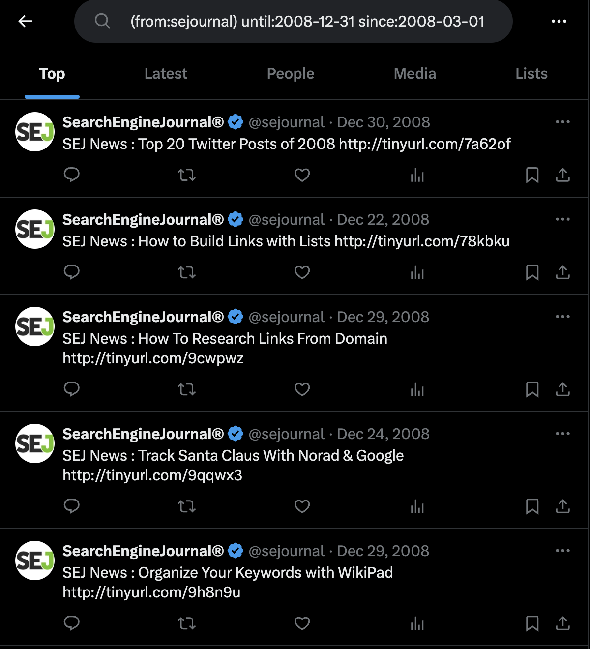590x649 pixels.
Task: Retweet the Build Links with Lists tweet
Action: point(187,272)
